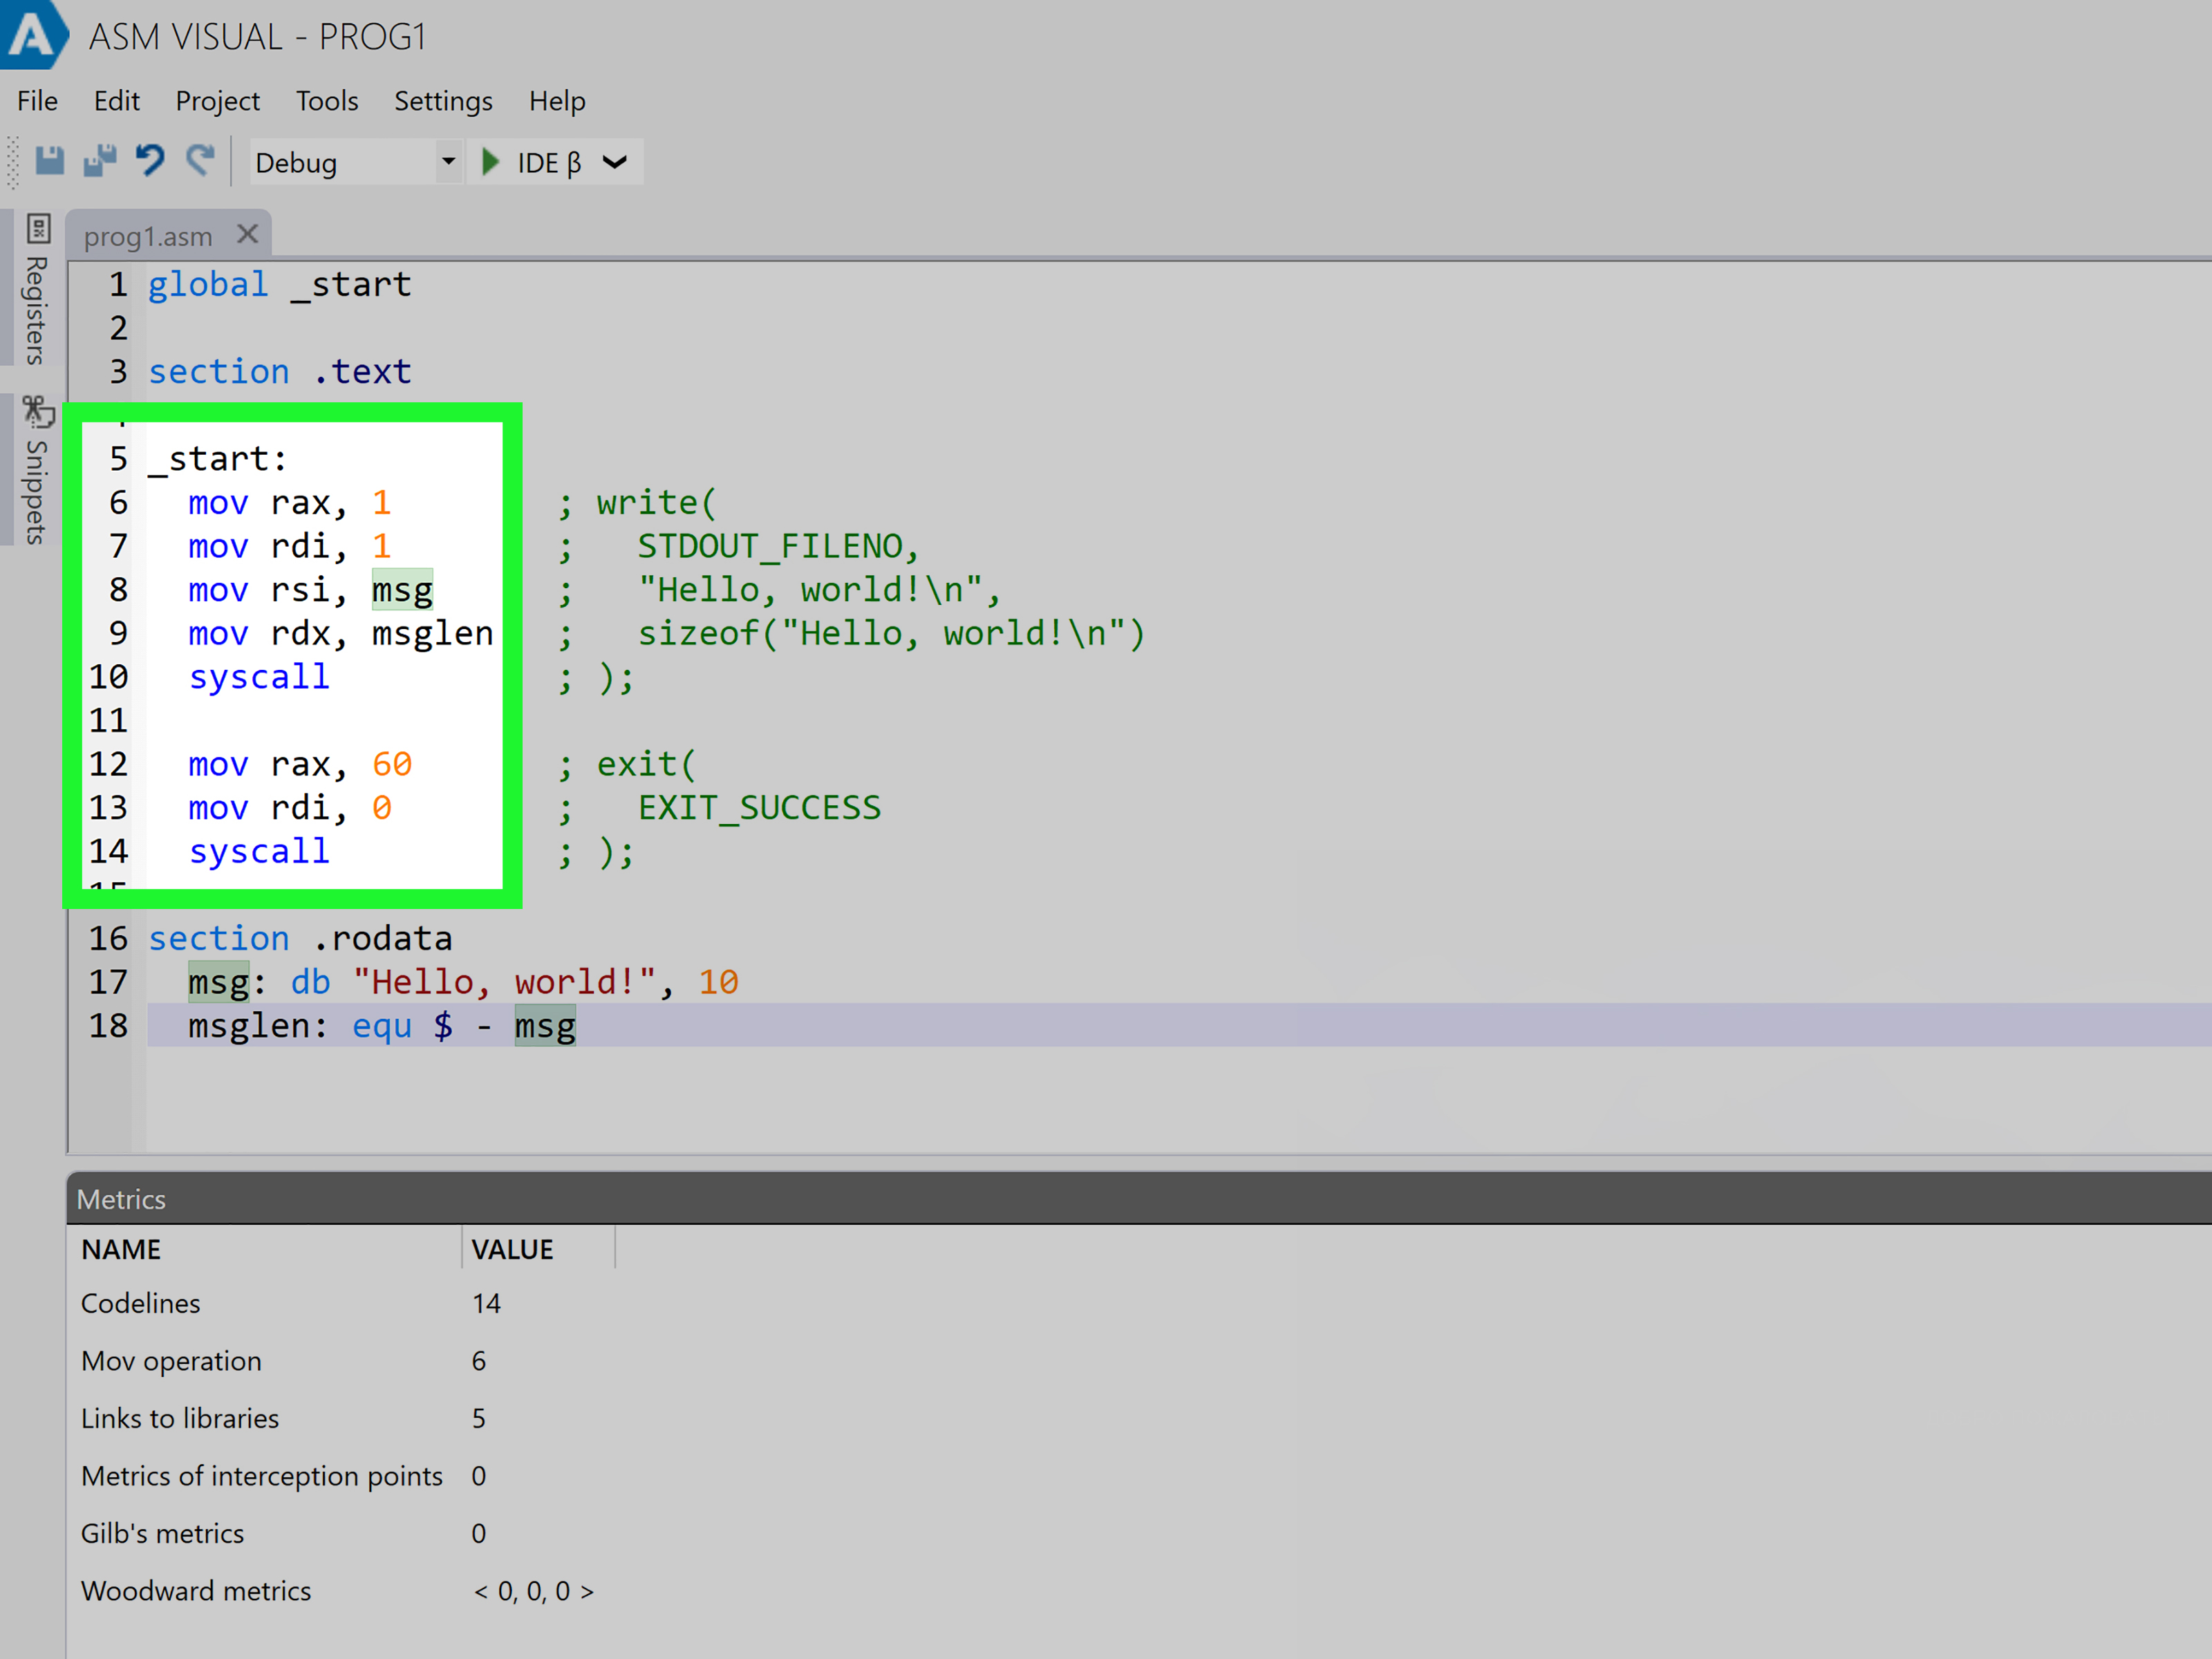
Task: Click the value 60 on line 12
Action: click(392, 765)
